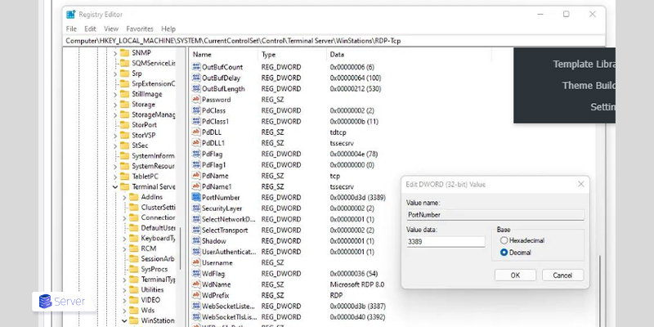Screen dimensions: 654x327
Task: Click the RCM folder icon
Action: pyautogui.click(x=133, y=249)
